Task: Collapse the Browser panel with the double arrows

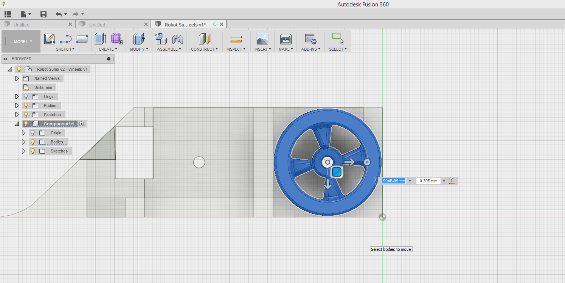Action: (5, 59)
